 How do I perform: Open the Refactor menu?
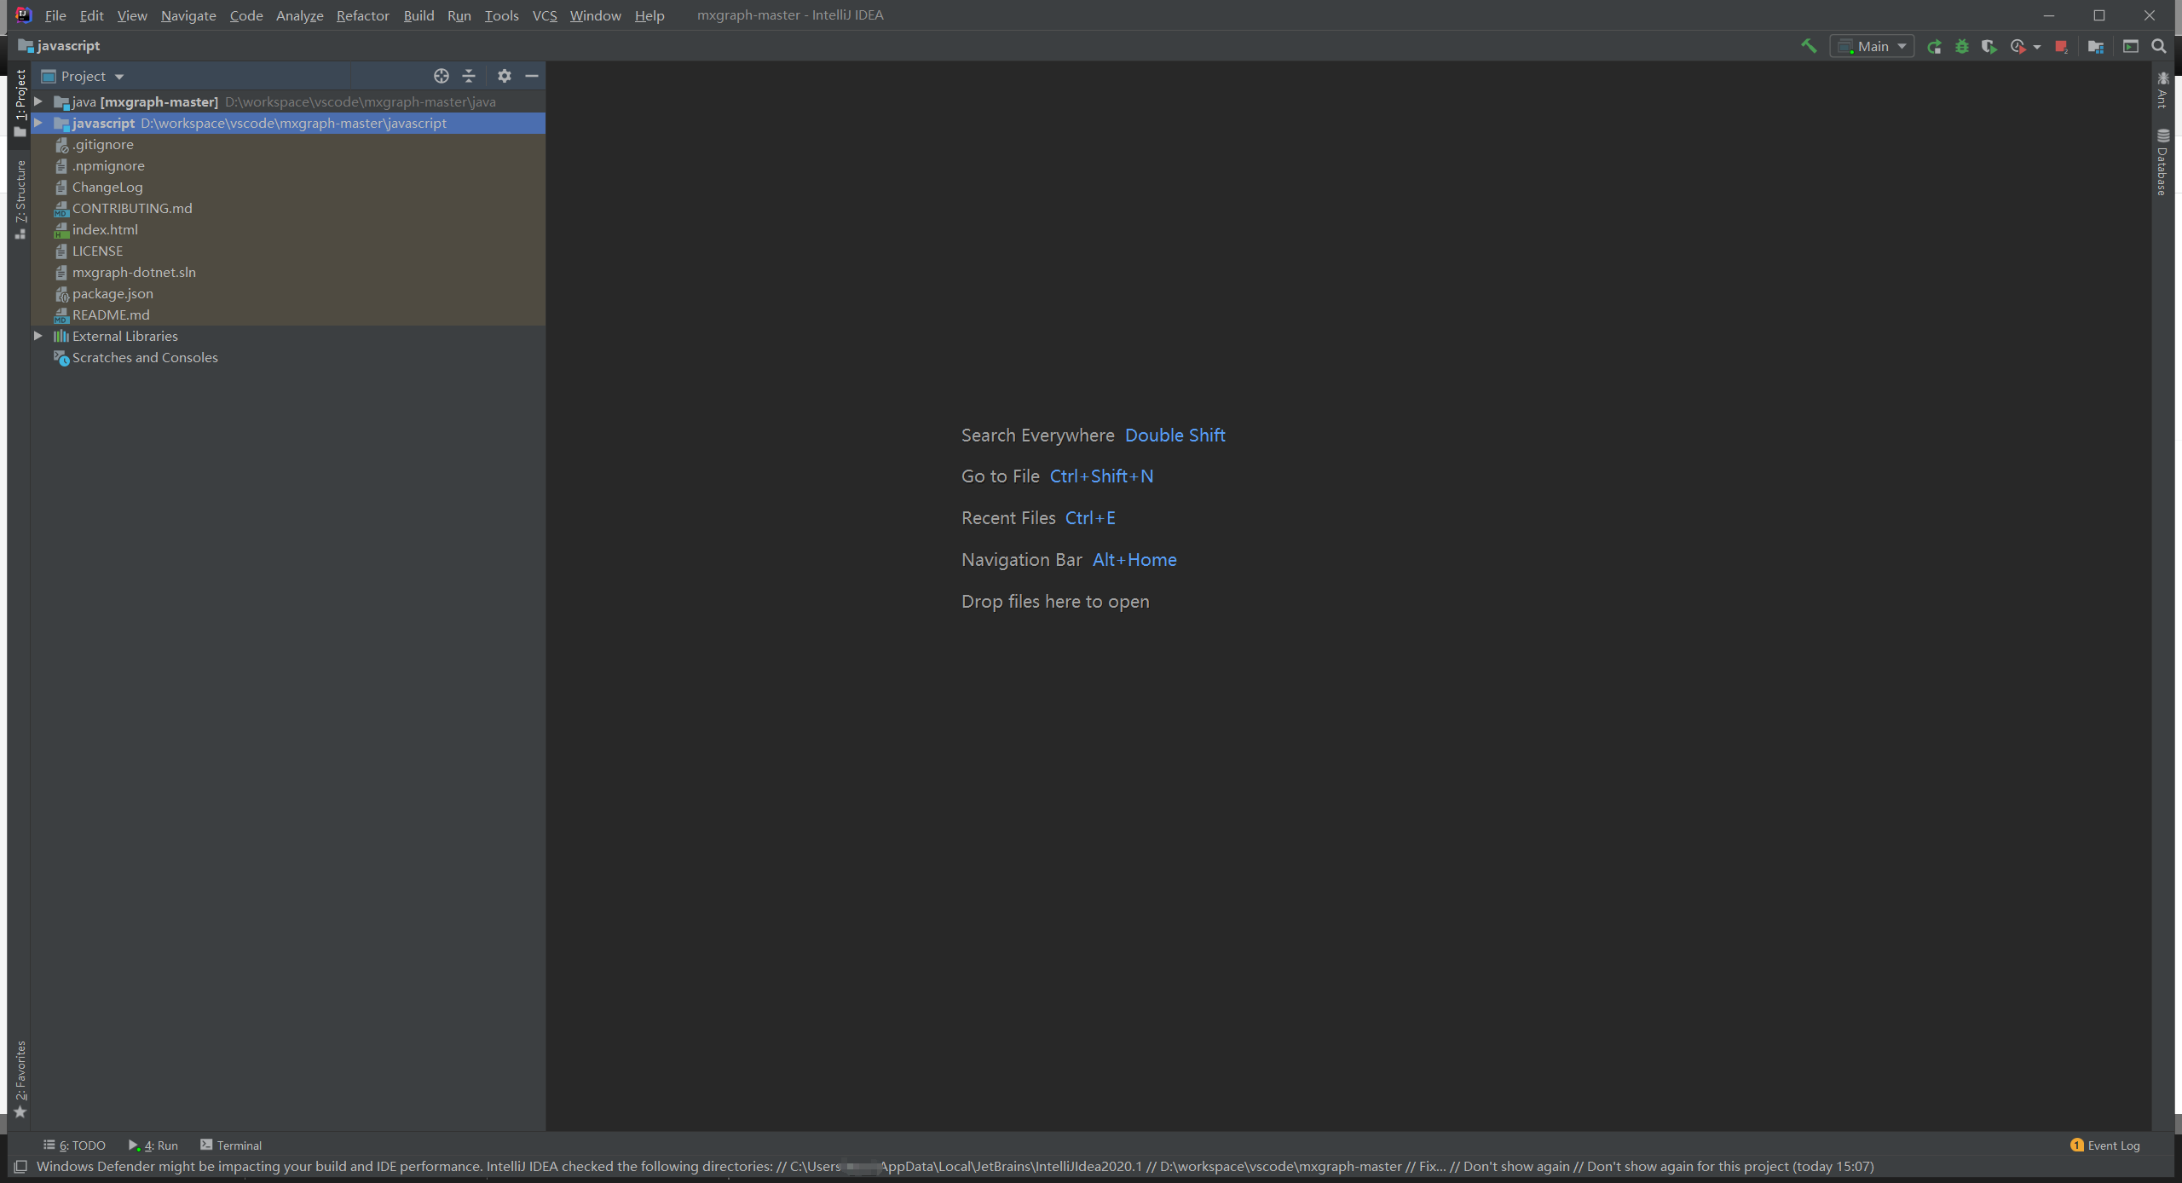362,15
